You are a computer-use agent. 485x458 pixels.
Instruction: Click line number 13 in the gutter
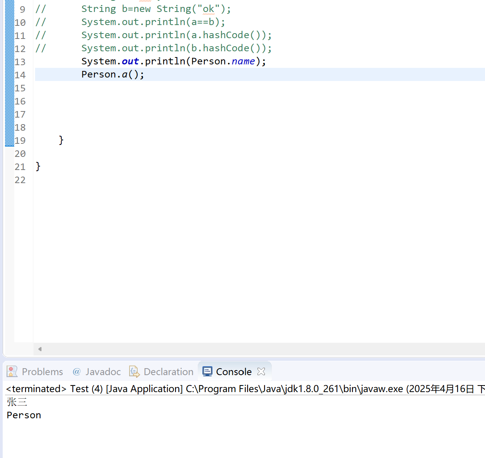[x=20, y=62]
